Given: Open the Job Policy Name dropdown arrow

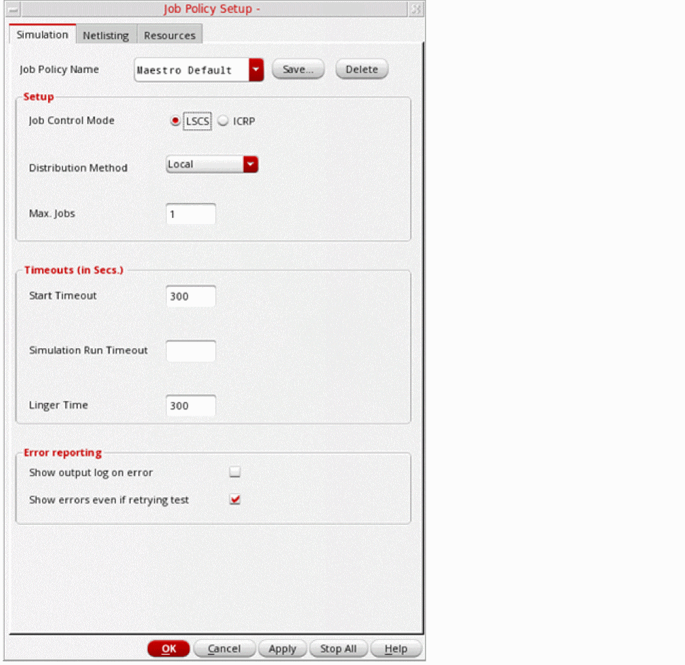Looking at the screenshot, I should click(256, 70).
